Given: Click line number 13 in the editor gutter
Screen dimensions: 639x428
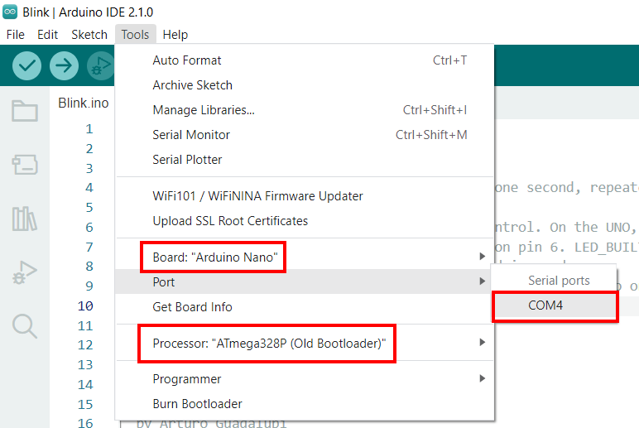Looking at the screenshot, I should [x=85, y=365].
